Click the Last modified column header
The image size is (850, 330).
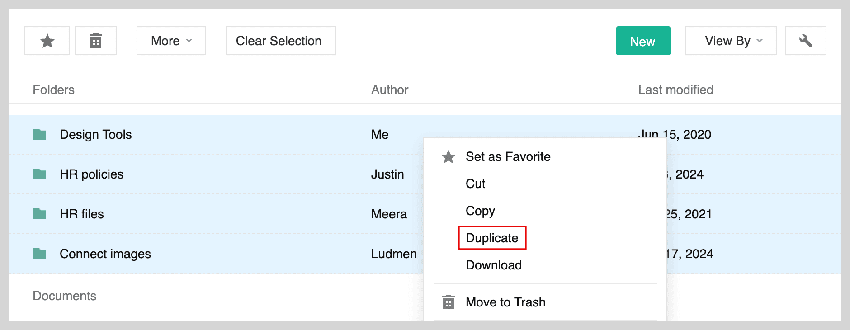675,90
